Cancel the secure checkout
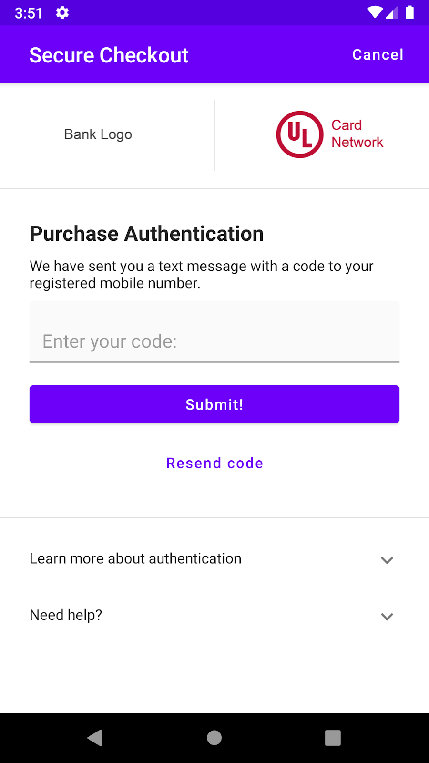 378,55
